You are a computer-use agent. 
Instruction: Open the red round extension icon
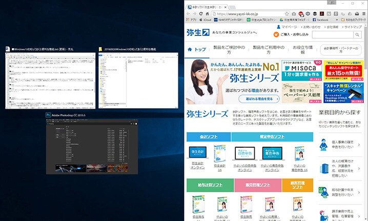pos(301,14)
